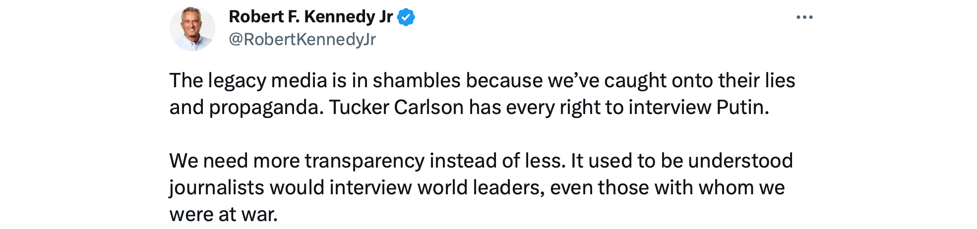Image resolution: width=977 pixels, height=229 pixels.
Task: Click the blue verified checkmark badge
Action: 406,17
